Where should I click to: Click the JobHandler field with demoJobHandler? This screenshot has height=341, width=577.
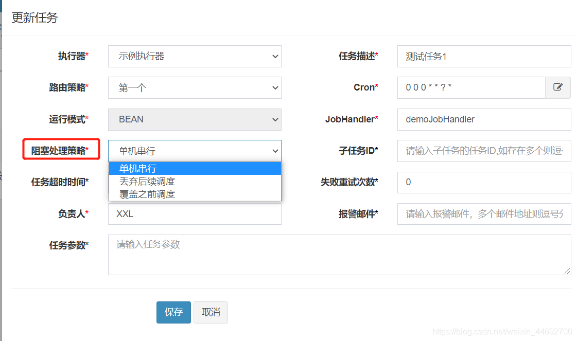[x=484, y=119]
